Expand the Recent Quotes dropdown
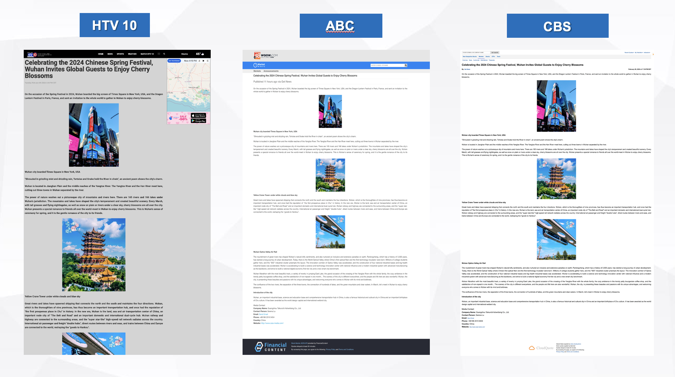Screen dimensions: 675x377 629,52
